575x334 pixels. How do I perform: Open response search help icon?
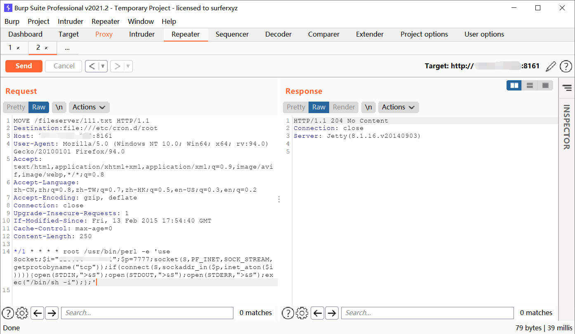click(287, 313)
